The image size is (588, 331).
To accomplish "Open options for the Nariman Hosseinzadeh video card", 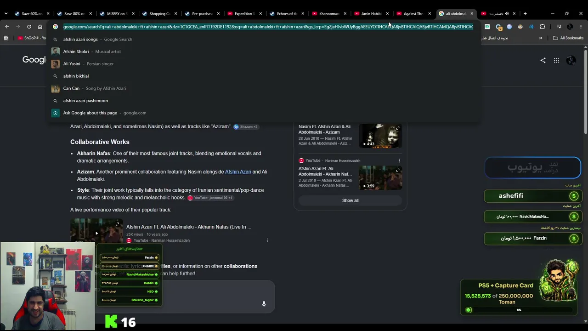I will (399, 160).
